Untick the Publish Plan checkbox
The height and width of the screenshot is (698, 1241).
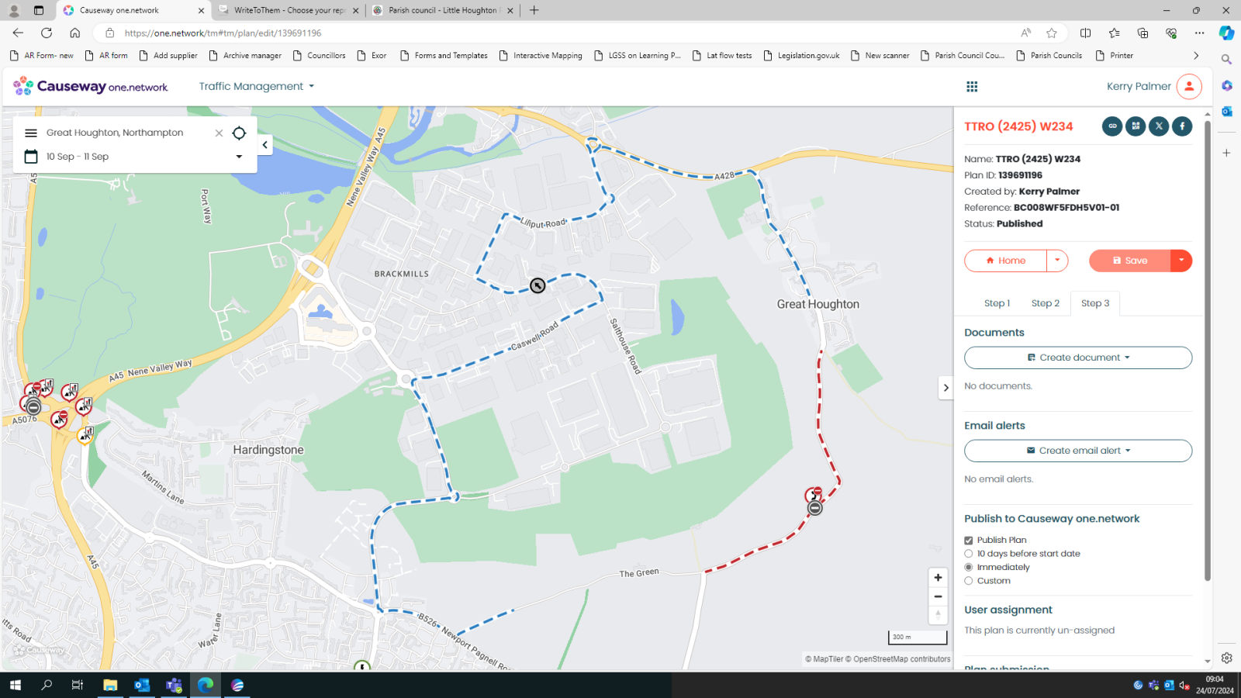point(969,541)
